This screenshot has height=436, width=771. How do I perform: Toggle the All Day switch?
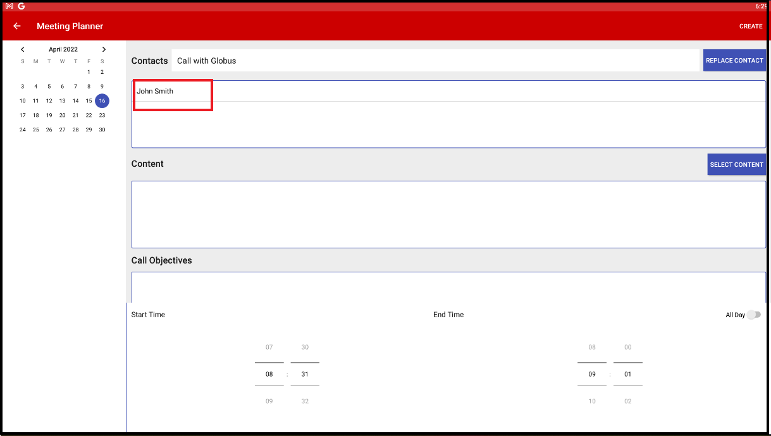753,315
